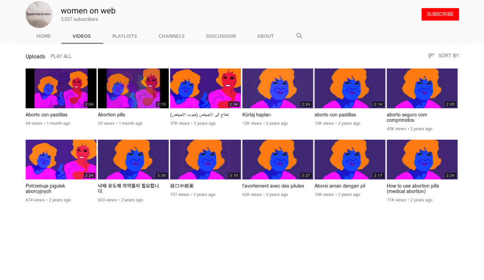484x280 pixels.
Task: View the ABOUT tab
Action: [x=265, y=36]
